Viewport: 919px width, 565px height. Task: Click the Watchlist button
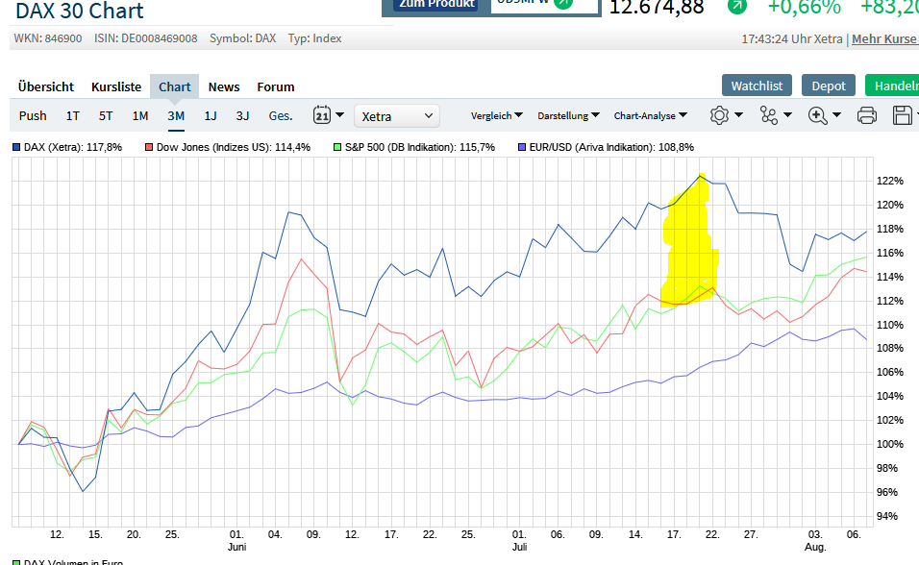[757, 86]
